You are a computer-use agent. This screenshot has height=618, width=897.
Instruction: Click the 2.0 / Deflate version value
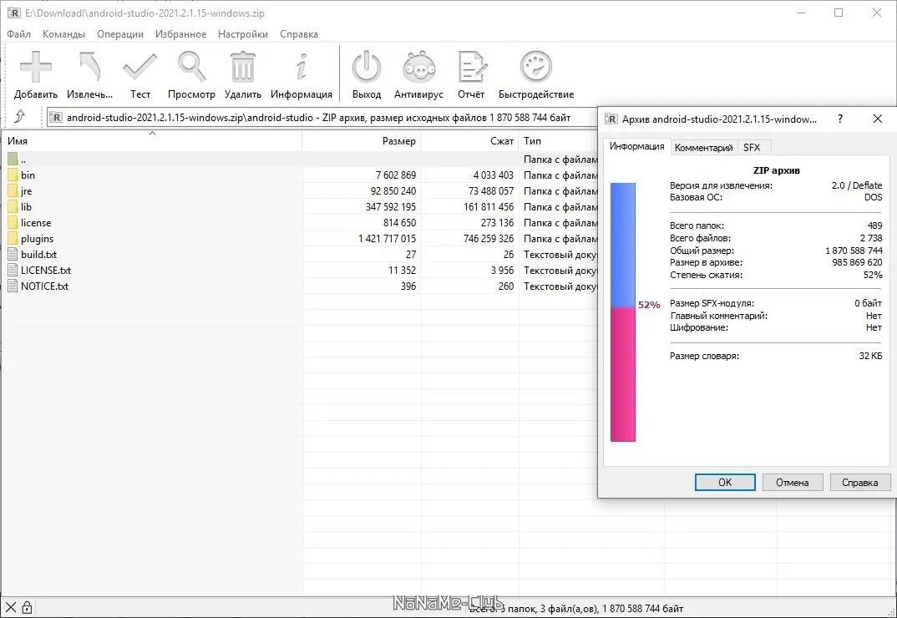coord(856,185)
